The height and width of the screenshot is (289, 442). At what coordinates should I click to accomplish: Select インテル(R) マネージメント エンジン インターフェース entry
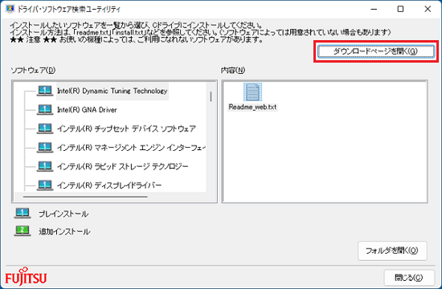tap(131, 148)
